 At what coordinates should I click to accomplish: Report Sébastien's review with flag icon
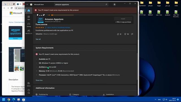(132, 34)
